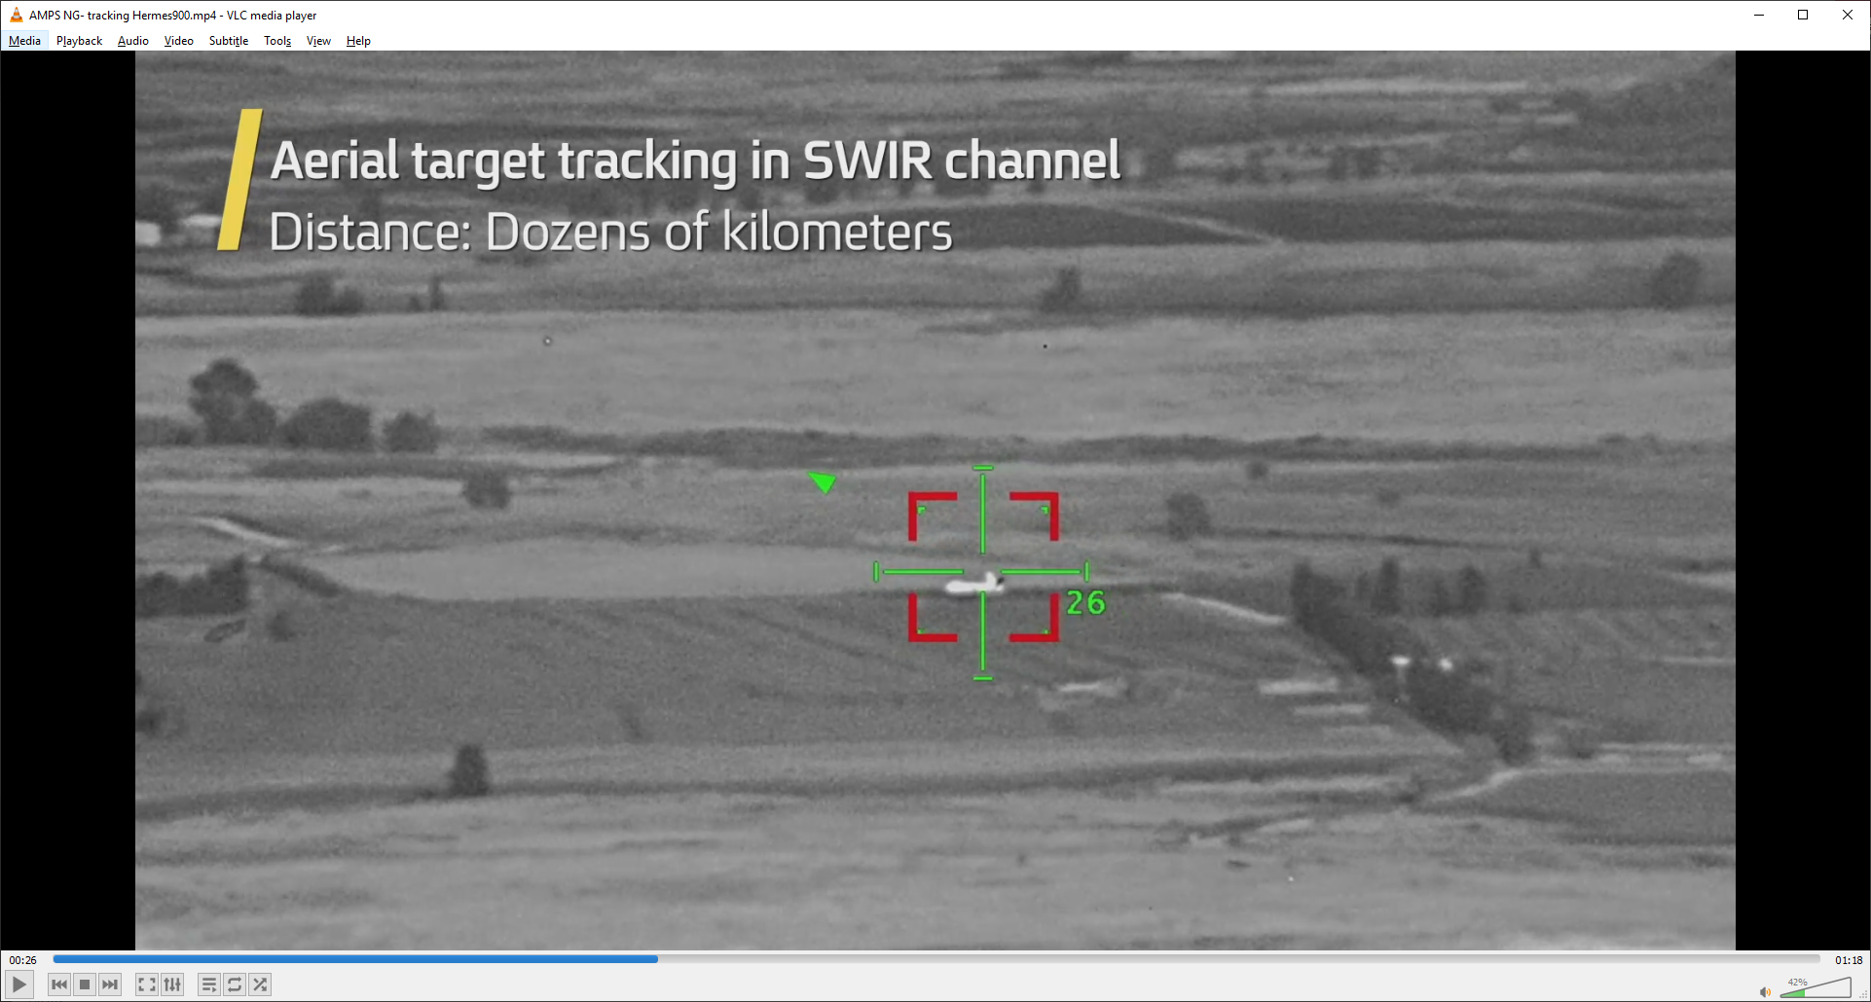The width and height of the screenshot is (1871, 1002).
Task: Open the View menu
Action: tap(318, 41)
